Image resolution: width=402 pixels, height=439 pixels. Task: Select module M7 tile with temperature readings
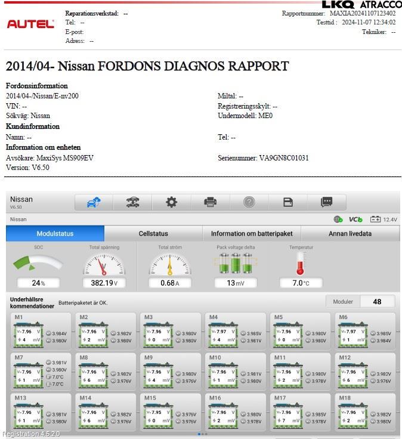point(40,372)
